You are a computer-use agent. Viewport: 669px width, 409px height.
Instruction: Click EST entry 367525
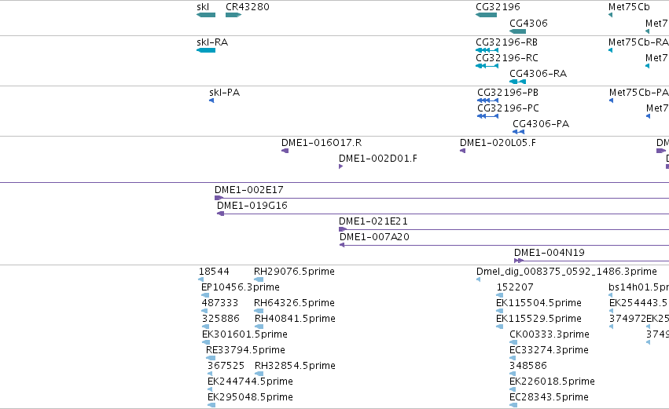pyautogui.click(x=209, y=374)
